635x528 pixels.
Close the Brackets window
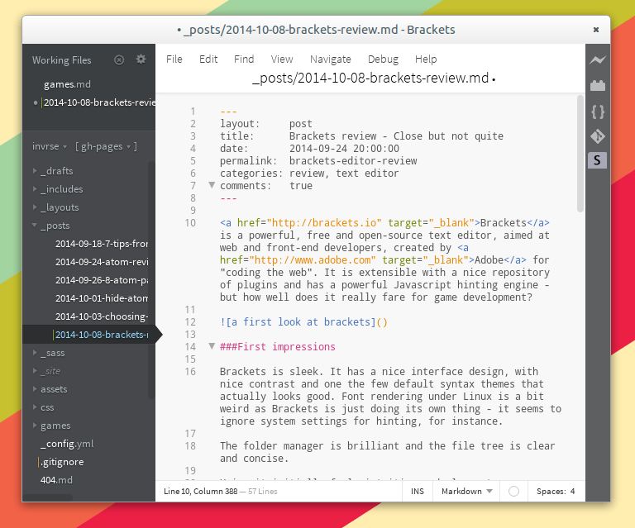tap(595, 30)
